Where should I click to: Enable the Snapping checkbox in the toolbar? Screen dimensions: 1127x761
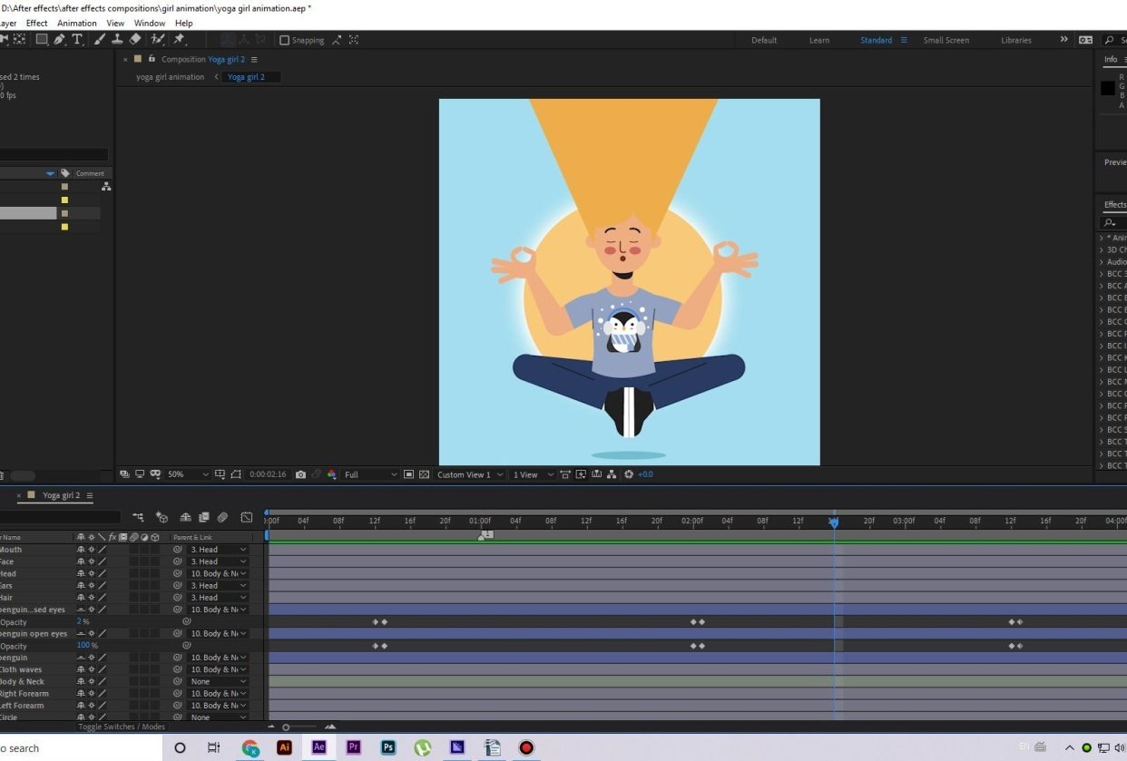[x=284, y=40]
